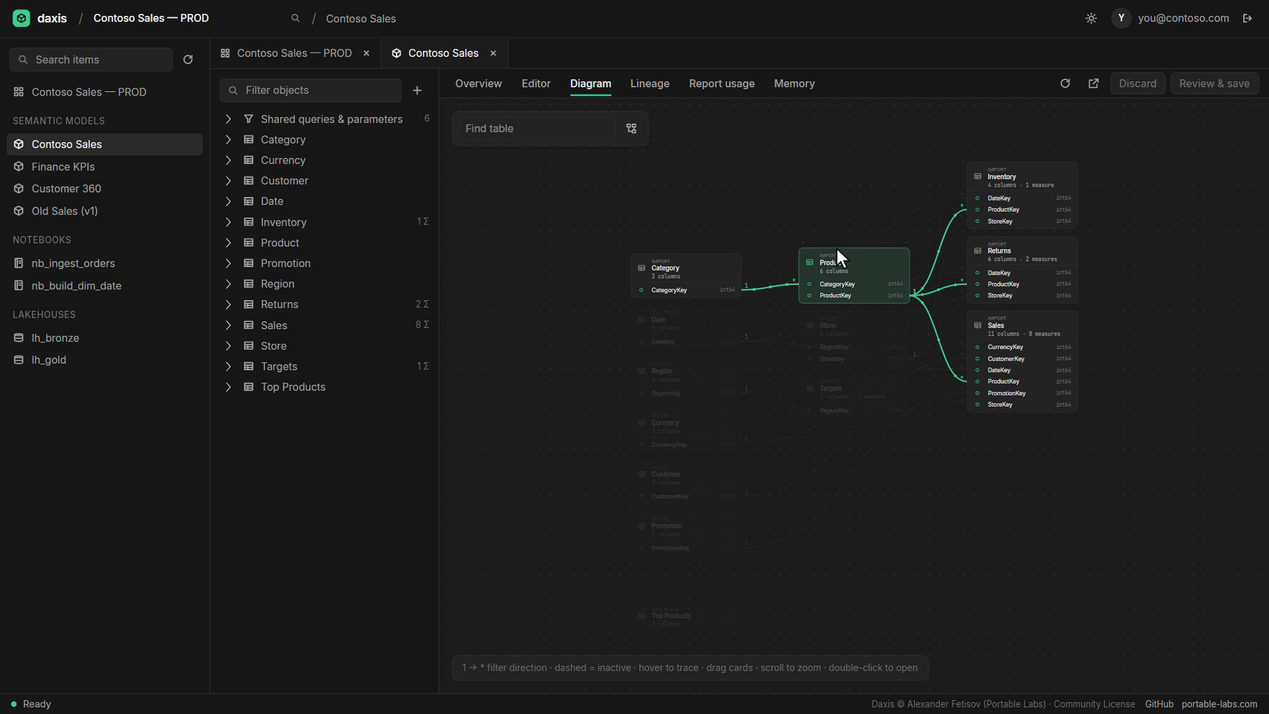This screenshot has width=1269, height=714.
Task: Switch to the Editor tab
Action: click(x=536, y=84)
